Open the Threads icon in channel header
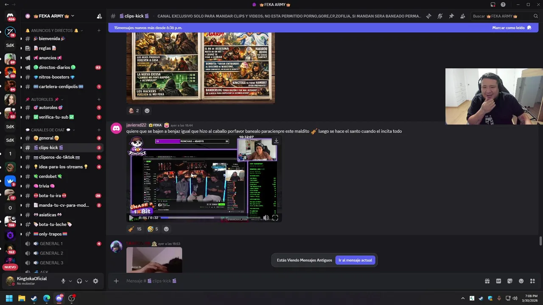The image size is (543, 305). 428,16
